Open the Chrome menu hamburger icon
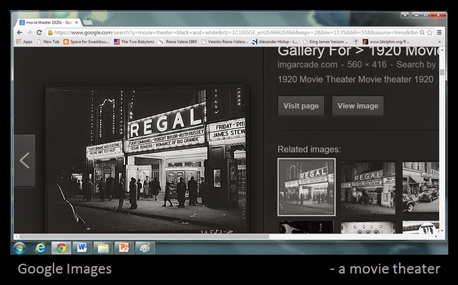 click(439, 33)
